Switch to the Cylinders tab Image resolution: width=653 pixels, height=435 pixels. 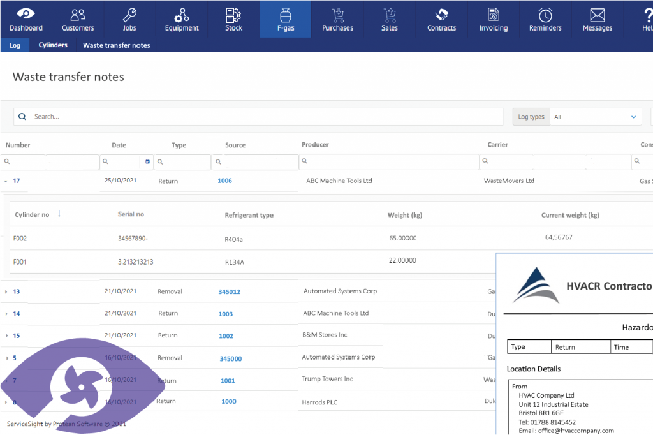(53, 45)
